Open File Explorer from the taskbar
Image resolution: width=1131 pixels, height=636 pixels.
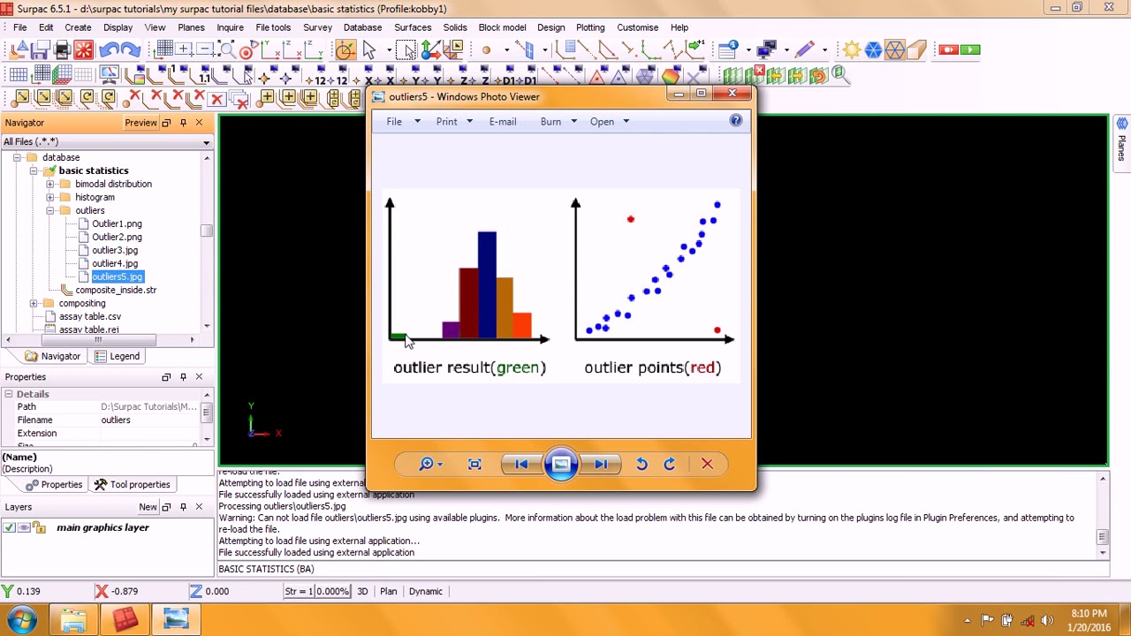[x=73, y=619]
